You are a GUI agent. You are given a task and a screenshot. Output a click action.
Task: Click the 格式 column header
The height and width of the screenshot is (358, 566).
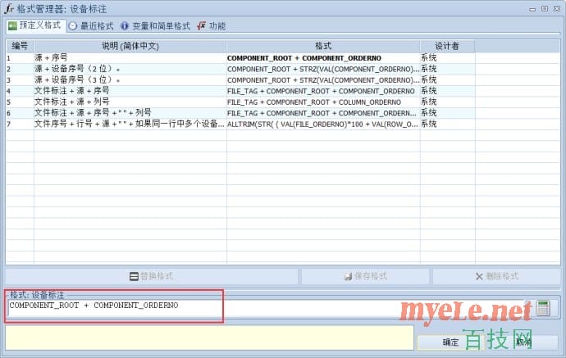[323, 46]
